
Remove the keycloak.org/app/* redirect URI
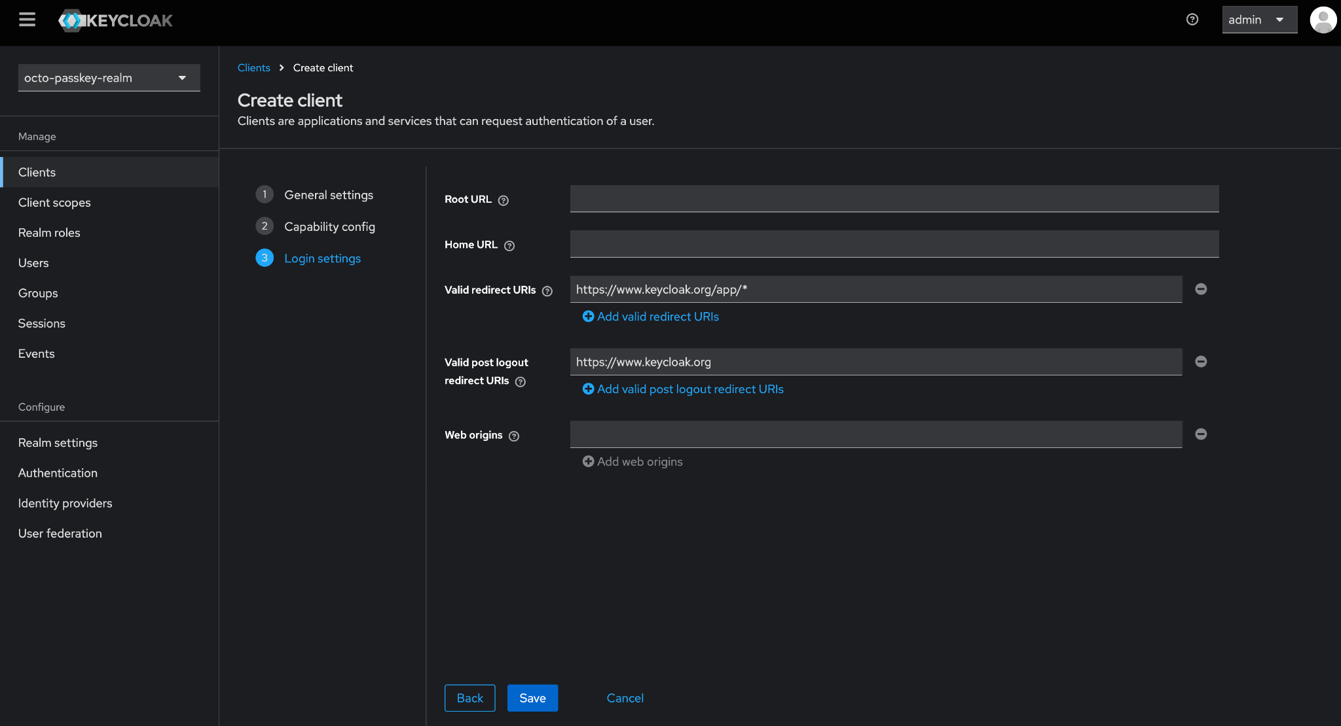pos(1201,289)
